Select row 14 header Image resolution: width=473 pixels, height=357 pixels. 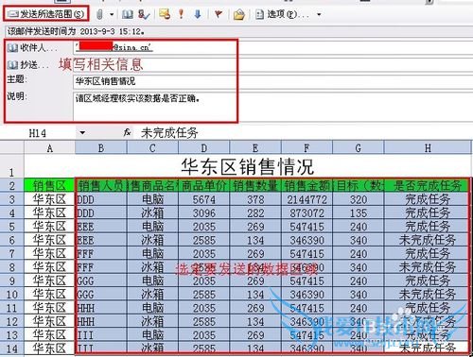[11, 348]
